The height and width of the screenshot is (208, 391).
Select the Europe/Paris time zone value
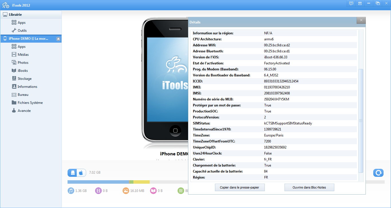point(274,135)
